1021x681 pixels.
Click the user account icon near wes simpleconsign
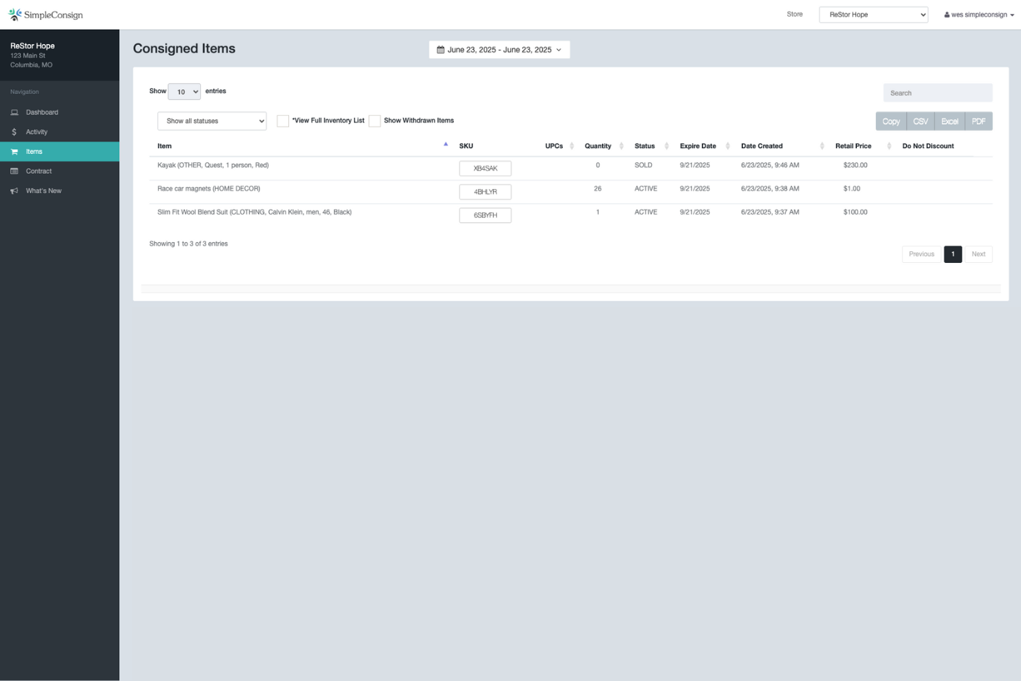coord(946,14)
